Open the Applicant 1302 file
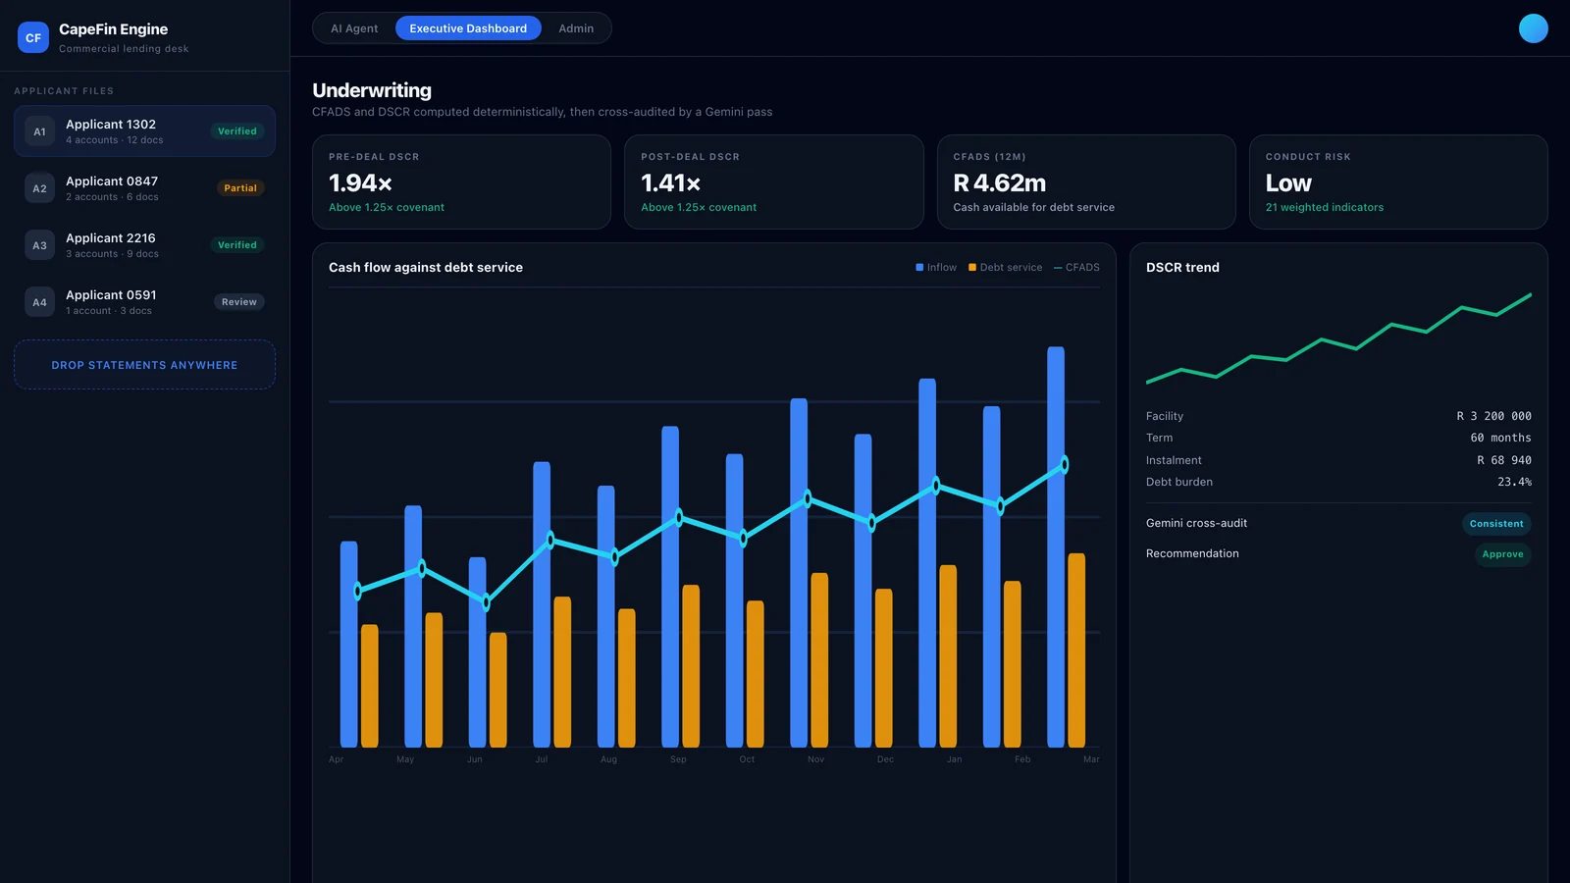1570x883 pixels. [x=144, y=131]
